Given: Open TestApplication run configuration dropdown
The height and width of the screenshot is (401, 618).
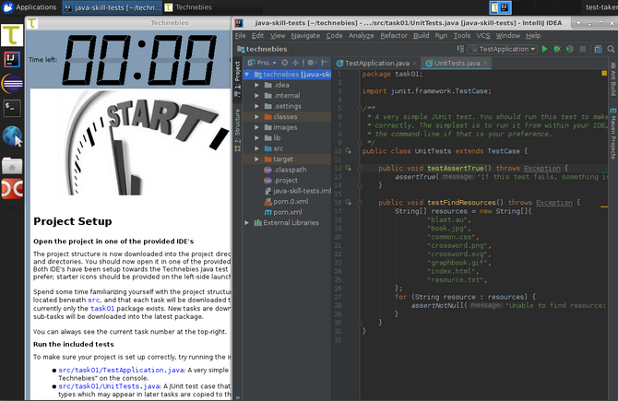Looking at the screenshot, I should 503,49.
